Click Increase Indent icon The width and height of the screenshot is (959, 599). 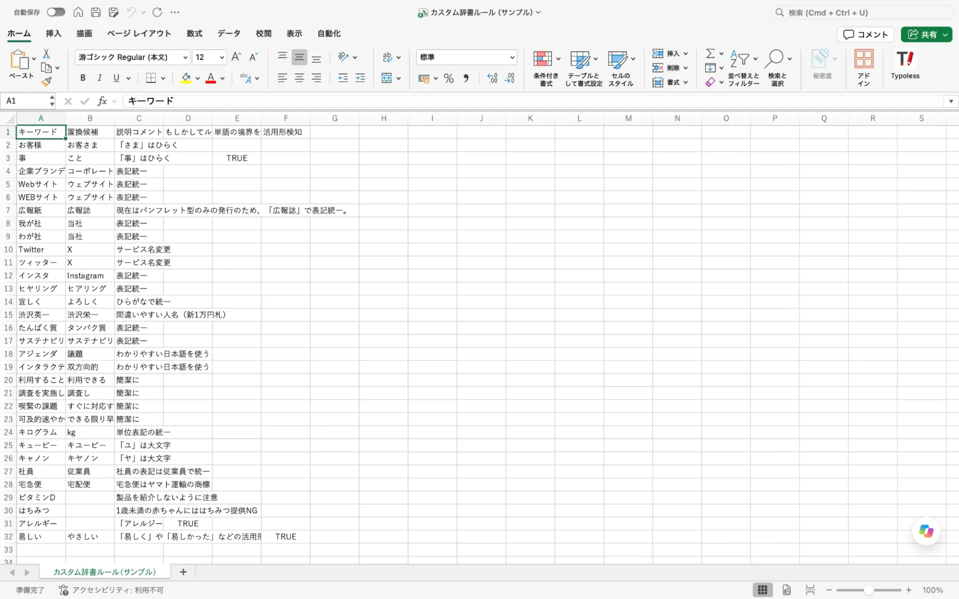360,78
